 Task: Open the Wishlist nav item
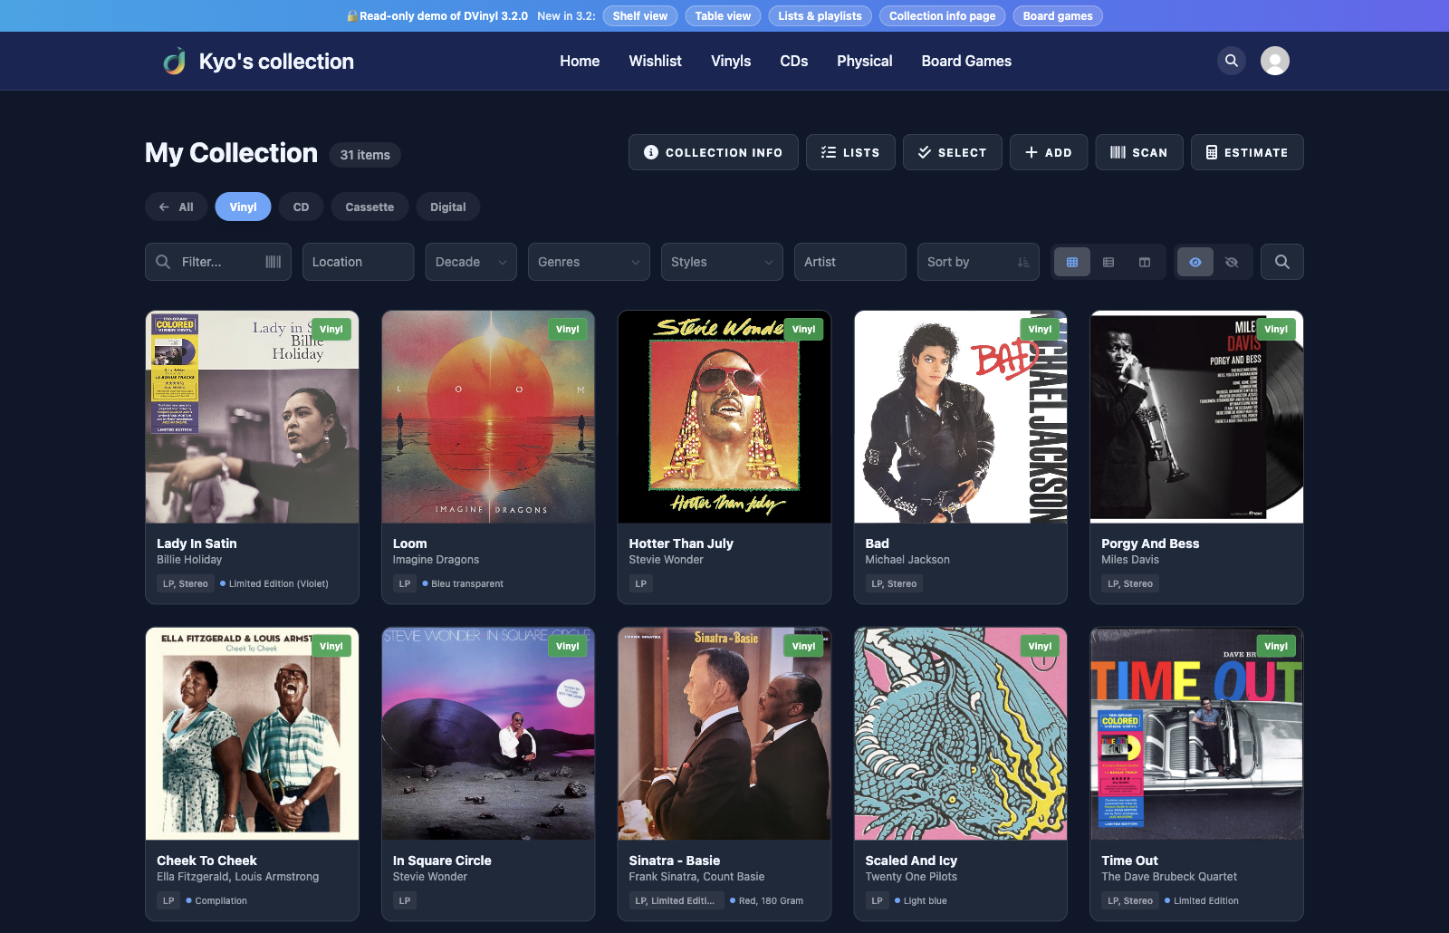655,61
